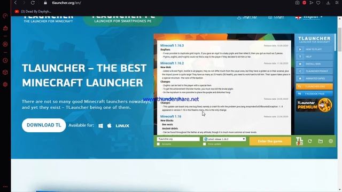The height and width of the screenshot is (192, 342).
Task: Click the TLauncher.org username field
Action: pyautogui.click(x=178, y=139)
